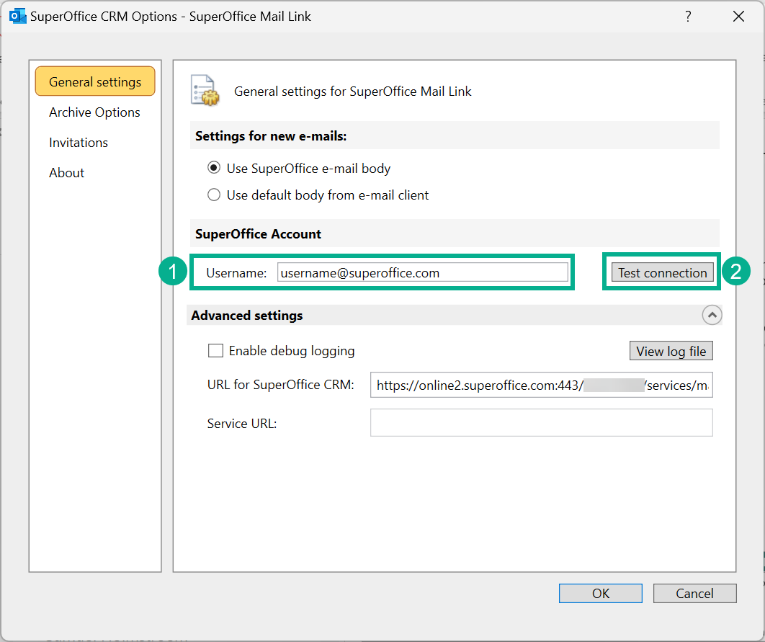Open help via the question mark icon
This screenshot has width=765, height=642.
point(688,16)
